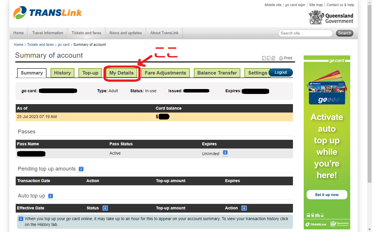372x232 pixels.
Task: Print this page using Print link
Action: point(286,58)
